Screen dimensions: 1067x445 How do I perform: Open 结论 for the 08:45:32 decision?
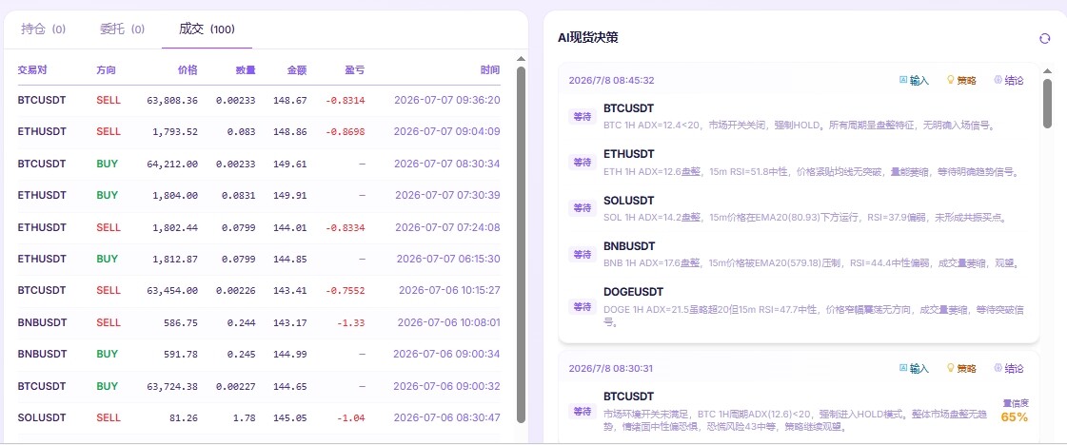pos(1009,80)
